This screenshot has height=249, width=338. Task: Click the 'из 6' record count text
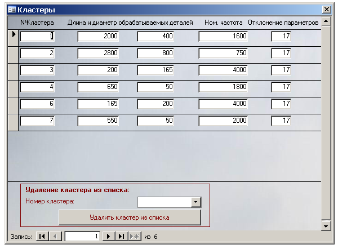point(151,237)
